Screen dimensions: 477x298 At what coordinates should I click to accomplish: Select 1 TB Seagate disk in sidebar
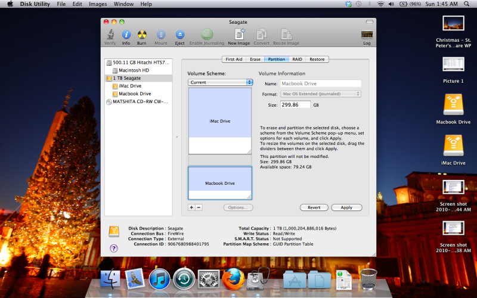(138, 78)
